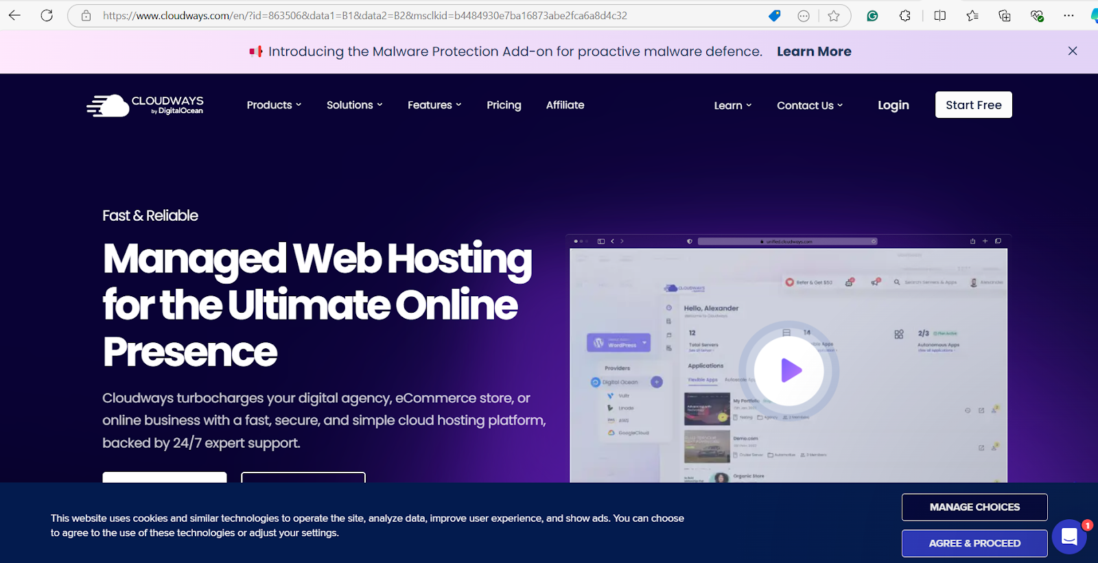
Task: Play the Cloudways platform demo video
Action: pyautogui.click(x=789, y=370)
